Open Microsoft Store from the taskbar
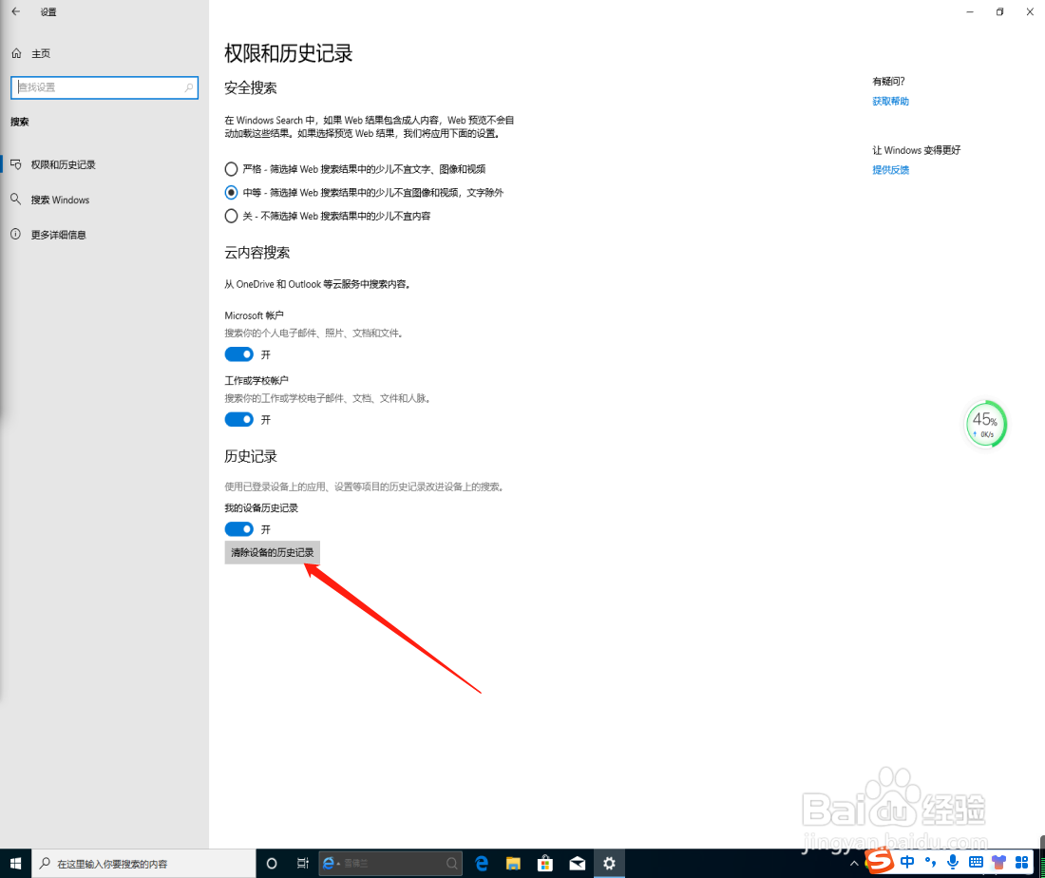Image resolution: width=1045 pixels, height=878 pixels. pos(544,863)
